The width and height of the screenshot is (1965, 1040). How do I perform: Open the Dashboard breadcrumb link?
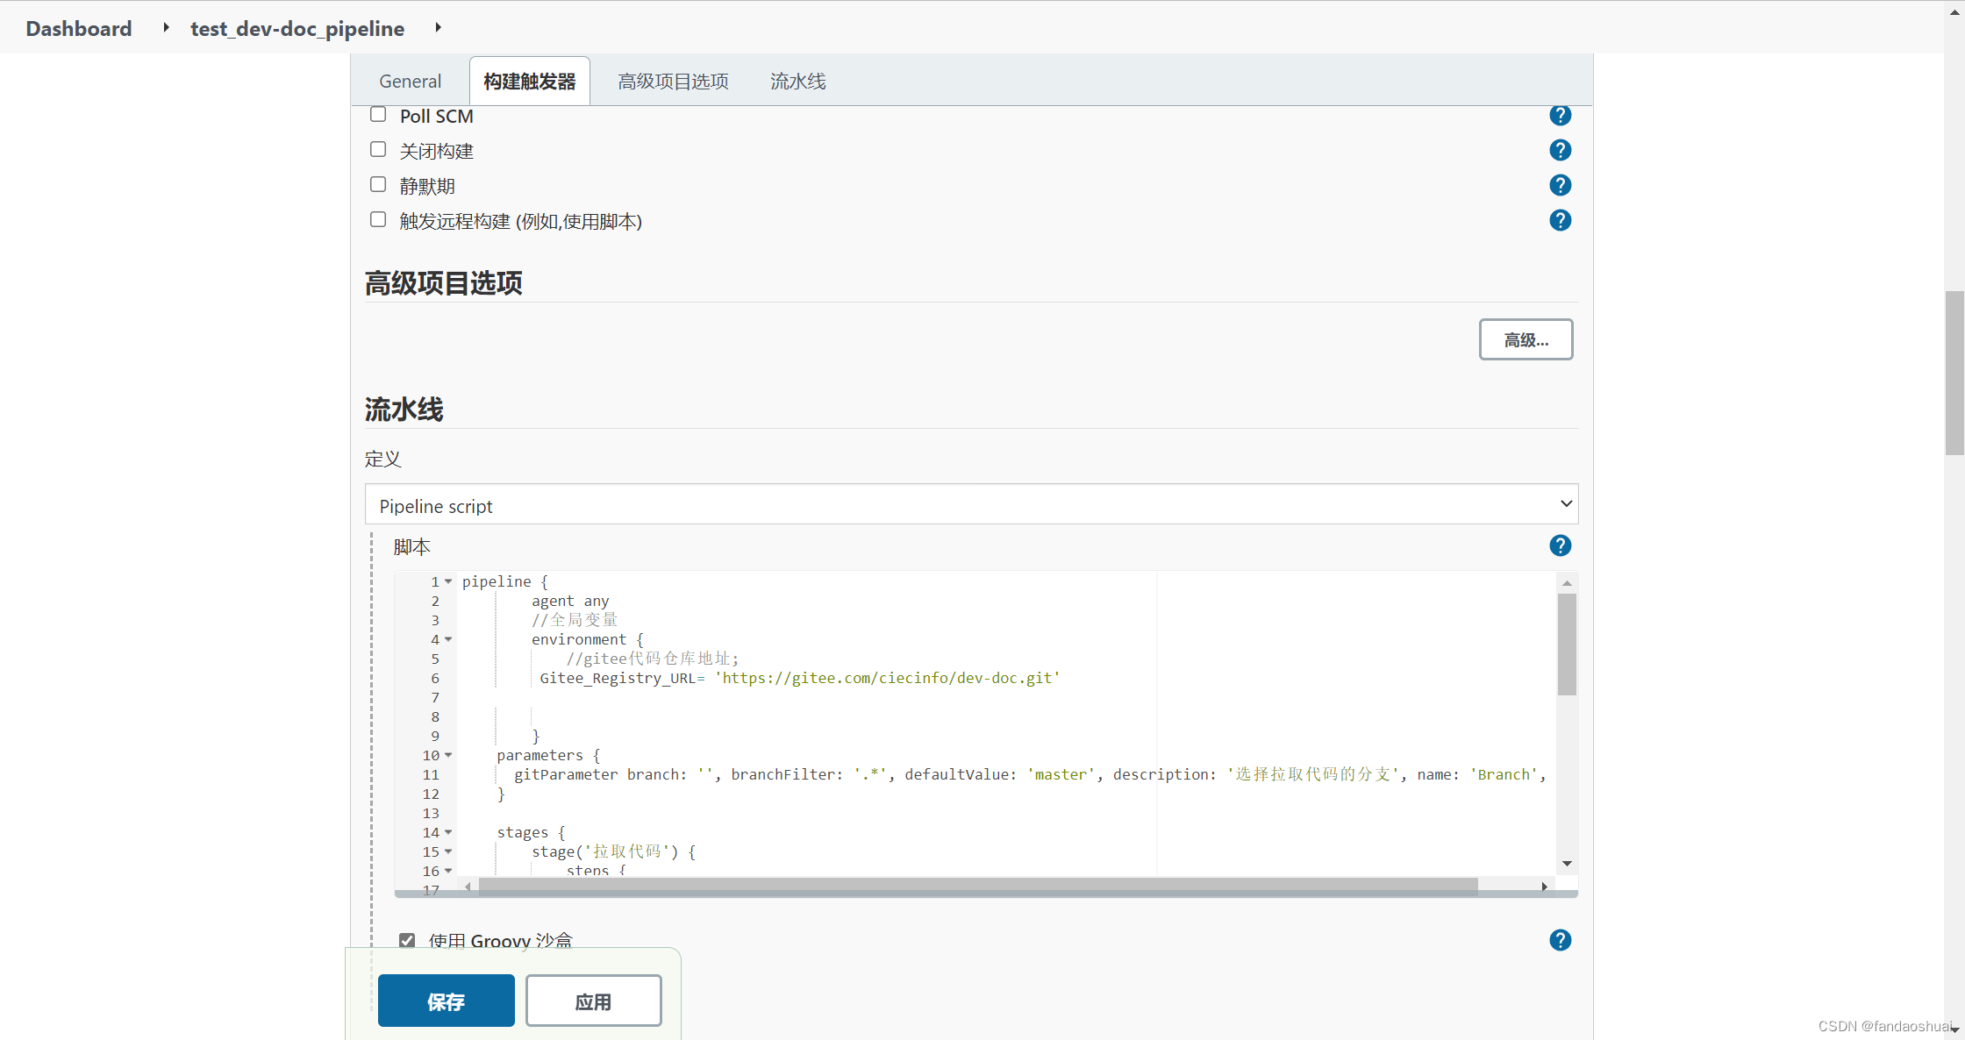pos(78,27)
